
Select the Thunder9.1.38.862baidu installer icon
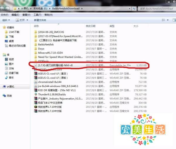pos(36,94)
